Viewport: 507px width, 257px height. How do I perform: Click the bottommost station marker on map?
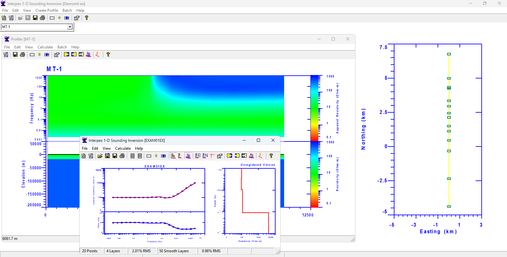(449, 206)
